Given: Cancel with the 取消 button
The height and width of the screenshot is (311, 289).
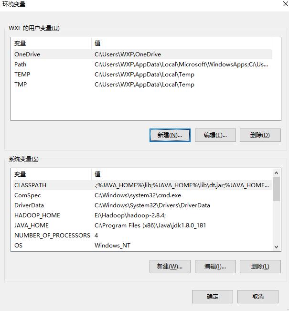Looking at the screenshot, I should point(258,297).
